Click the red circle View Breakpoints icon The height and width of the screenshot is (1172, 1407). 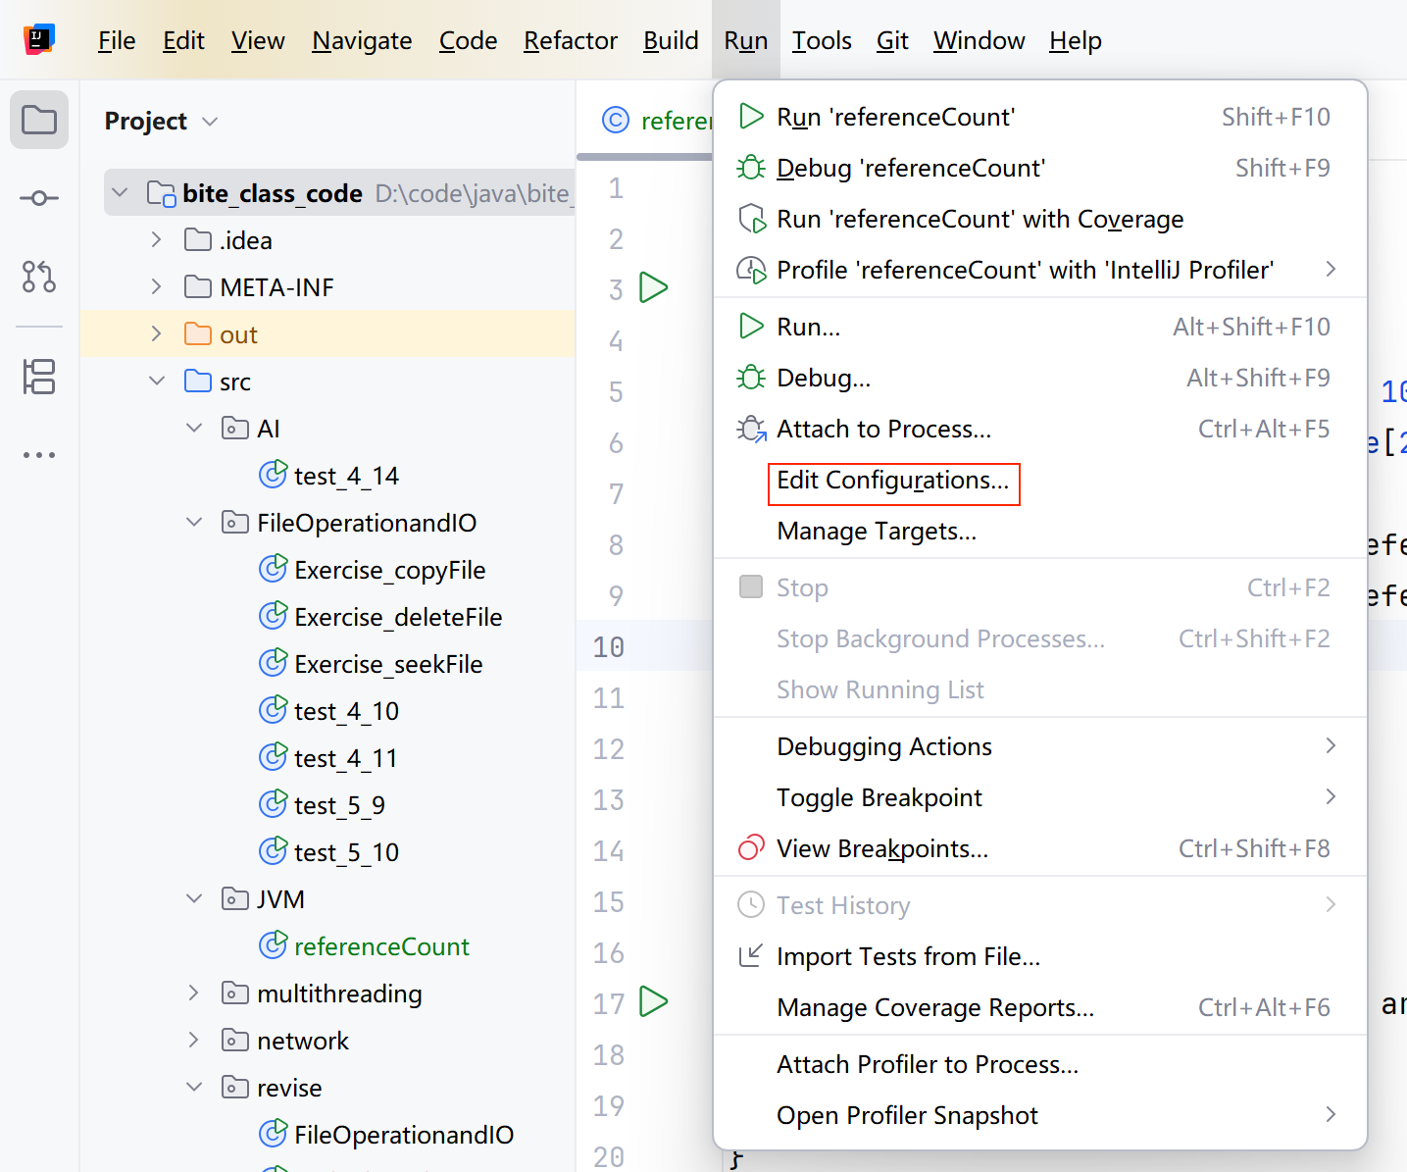pyautogui.click(x=751, y=847)
